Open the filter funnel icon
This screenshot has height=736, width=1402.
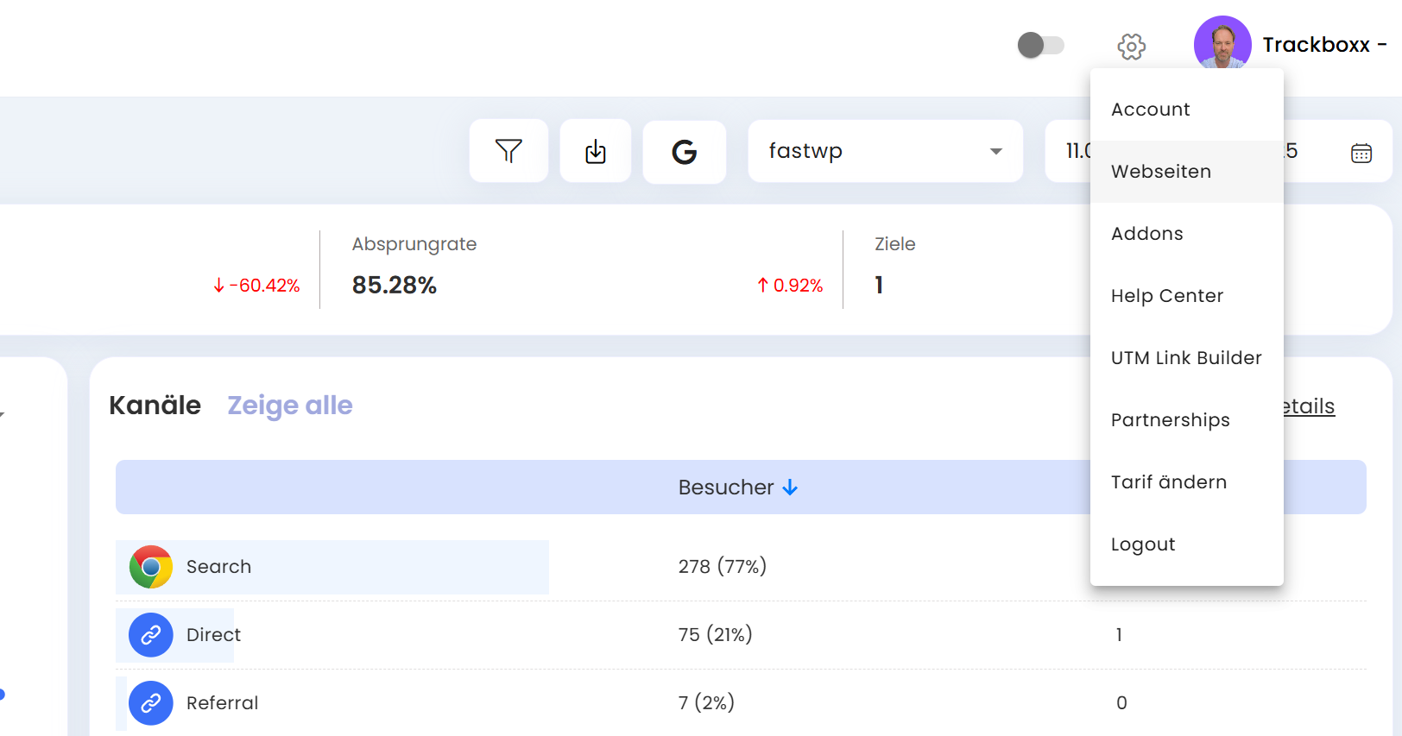point(508,151)
